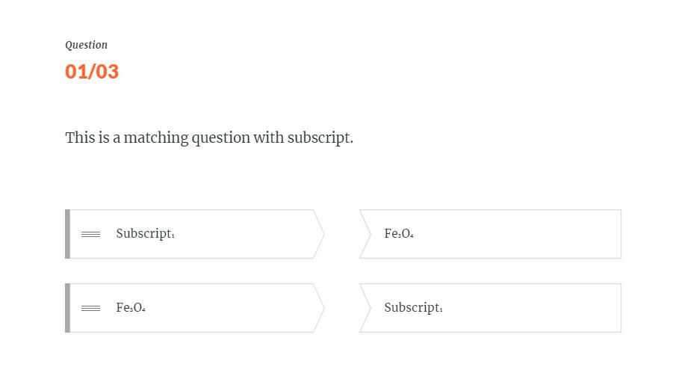Click empty area inside the Fe₃O₄ drop target
Image resolution: width=676 pixels, height=370 pixels.
point(523,234)
